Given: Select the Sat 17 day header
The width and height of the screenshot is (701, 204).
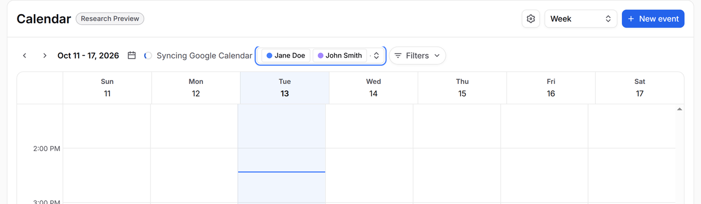Looking at the screenshot, I should pos(639,87).
